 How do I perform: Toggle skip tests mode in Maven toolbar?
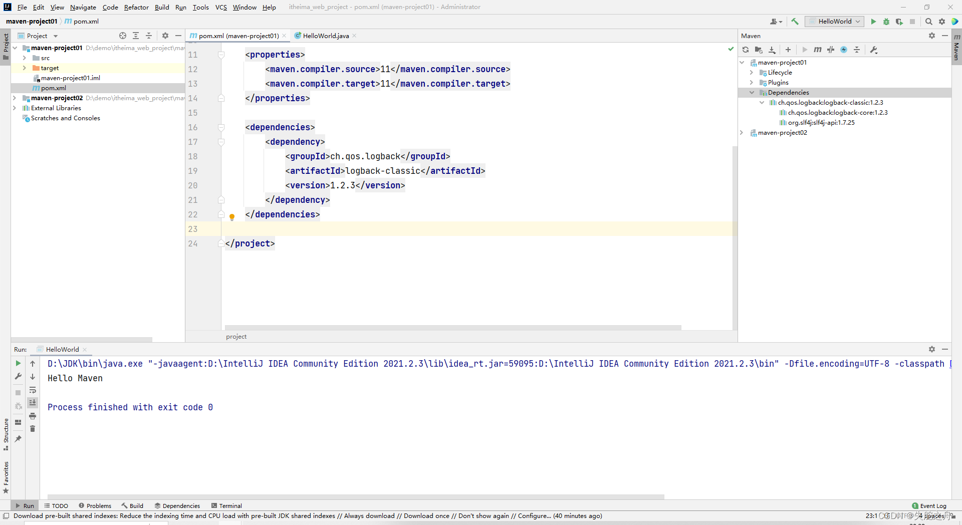coord(844,50)
